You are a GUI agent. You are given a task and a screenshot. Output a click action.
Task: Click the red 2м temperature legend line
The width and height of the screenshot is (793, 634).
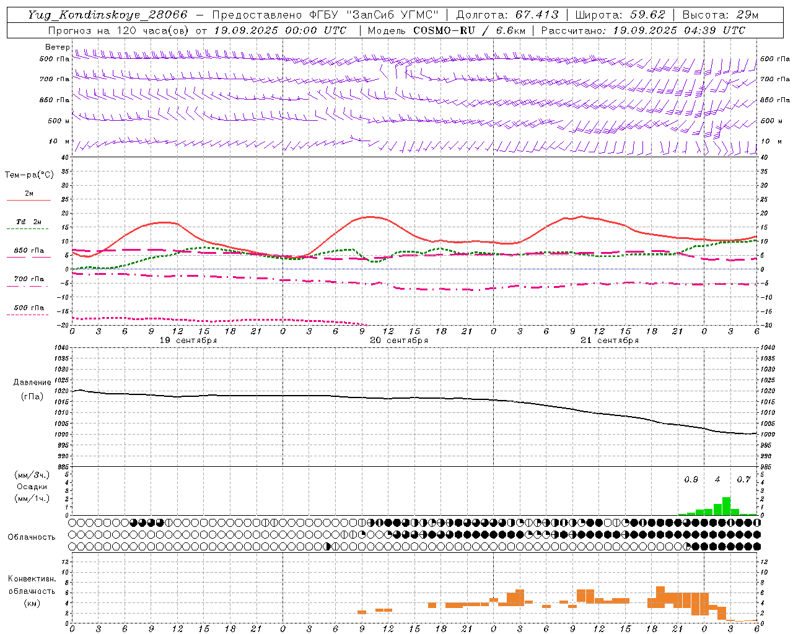(x=28, y=201)
